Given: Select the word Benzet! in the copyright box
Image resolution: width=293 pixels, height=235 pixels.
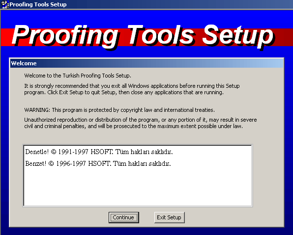Looking at the screenshot, I should point(35,163).
